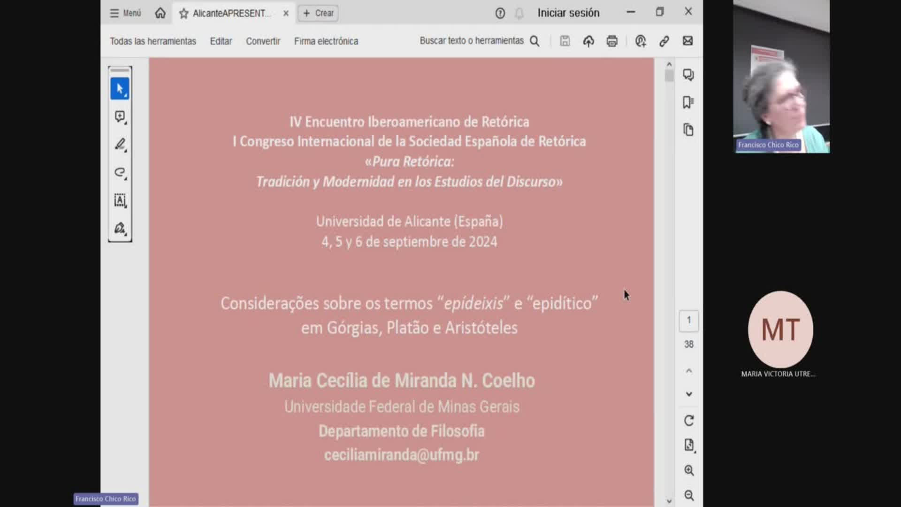Click Iniciar sesión link
This screenshot has height=507, width=901.
coord(568,13)
